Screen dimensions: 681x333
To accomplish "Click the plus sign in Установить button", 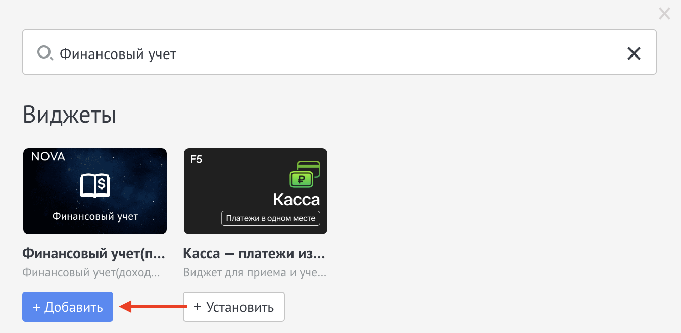I will pyautogui.click(x=198, y=307).
